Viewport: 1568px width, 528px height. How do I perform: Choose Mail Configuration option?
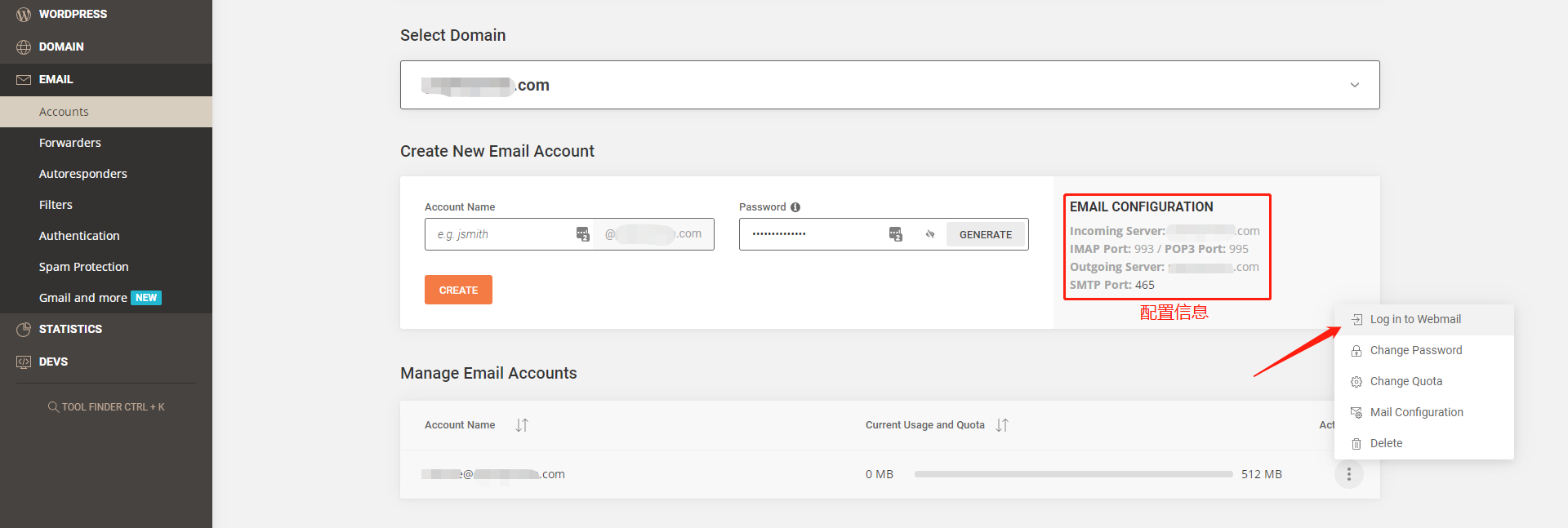(1424, 413)
